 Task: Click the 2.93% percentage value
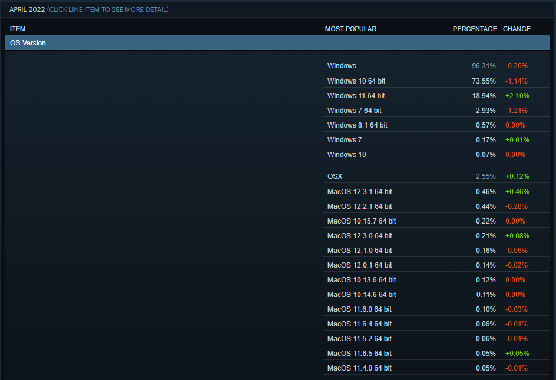pyautogui.click(x=486, y=111)
